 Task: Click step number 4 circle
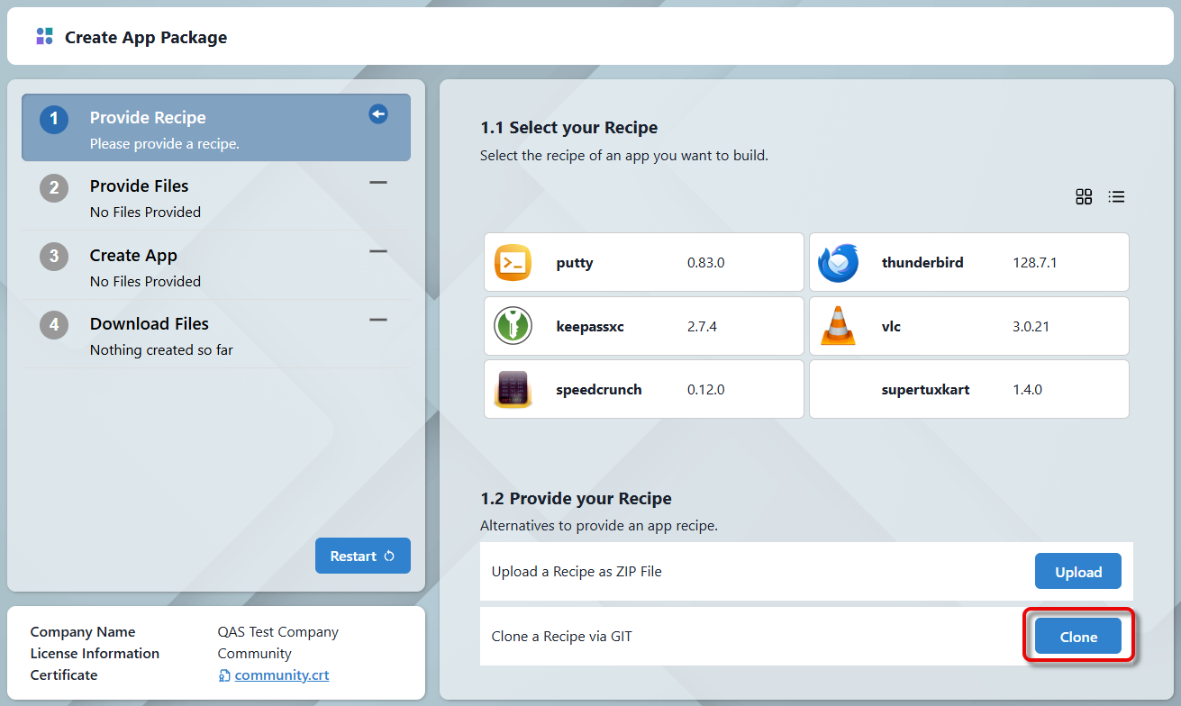click(54, 325)
